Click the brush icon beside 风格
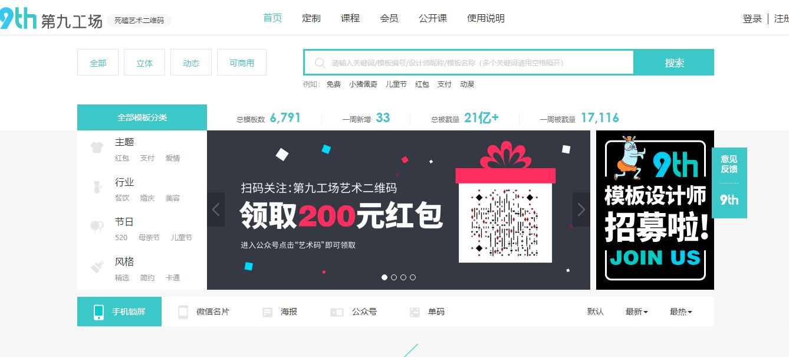Viewport: 789px width, 357px height. point(97,267)
